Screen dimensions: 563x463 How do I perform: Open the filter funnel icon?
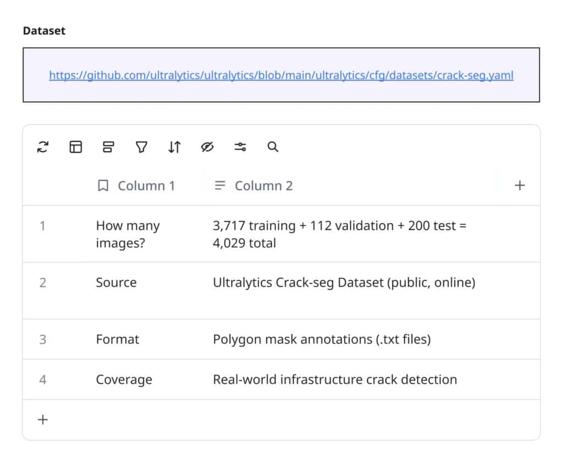click(141, 147)
